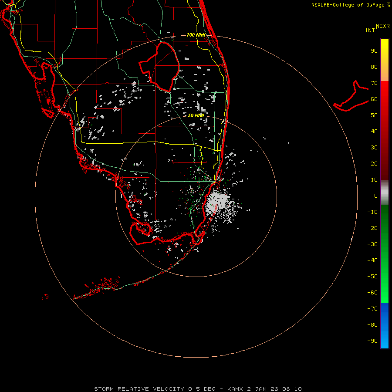Select the 30 value on velocity scale
This screenshot has width=392, height=392.
pyautogui.click(x=374, y=148)
